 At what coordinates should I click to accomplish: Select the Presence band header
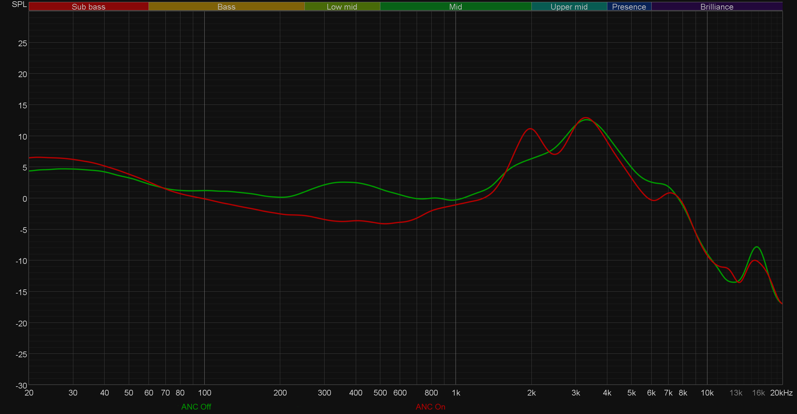point(629,7)
